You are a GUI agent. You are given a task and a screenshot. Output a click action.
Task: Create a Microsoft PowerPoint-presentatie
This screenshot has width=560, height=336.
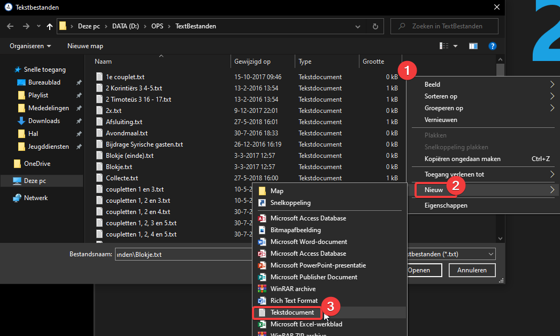coord(329,265)
